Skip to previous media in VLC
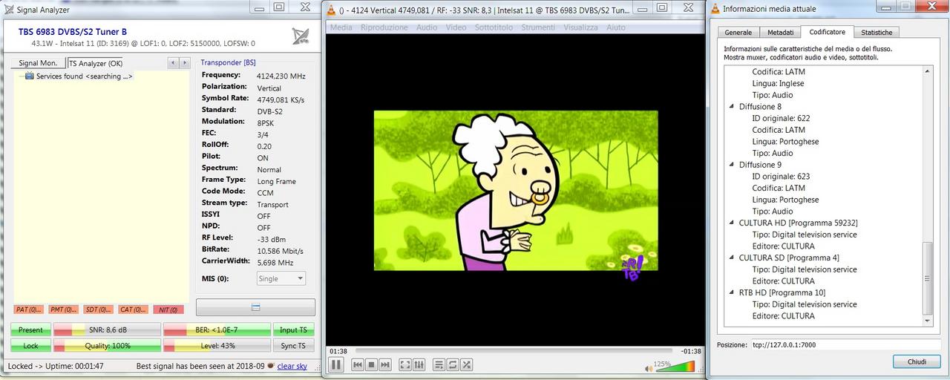 pos(358,364)
